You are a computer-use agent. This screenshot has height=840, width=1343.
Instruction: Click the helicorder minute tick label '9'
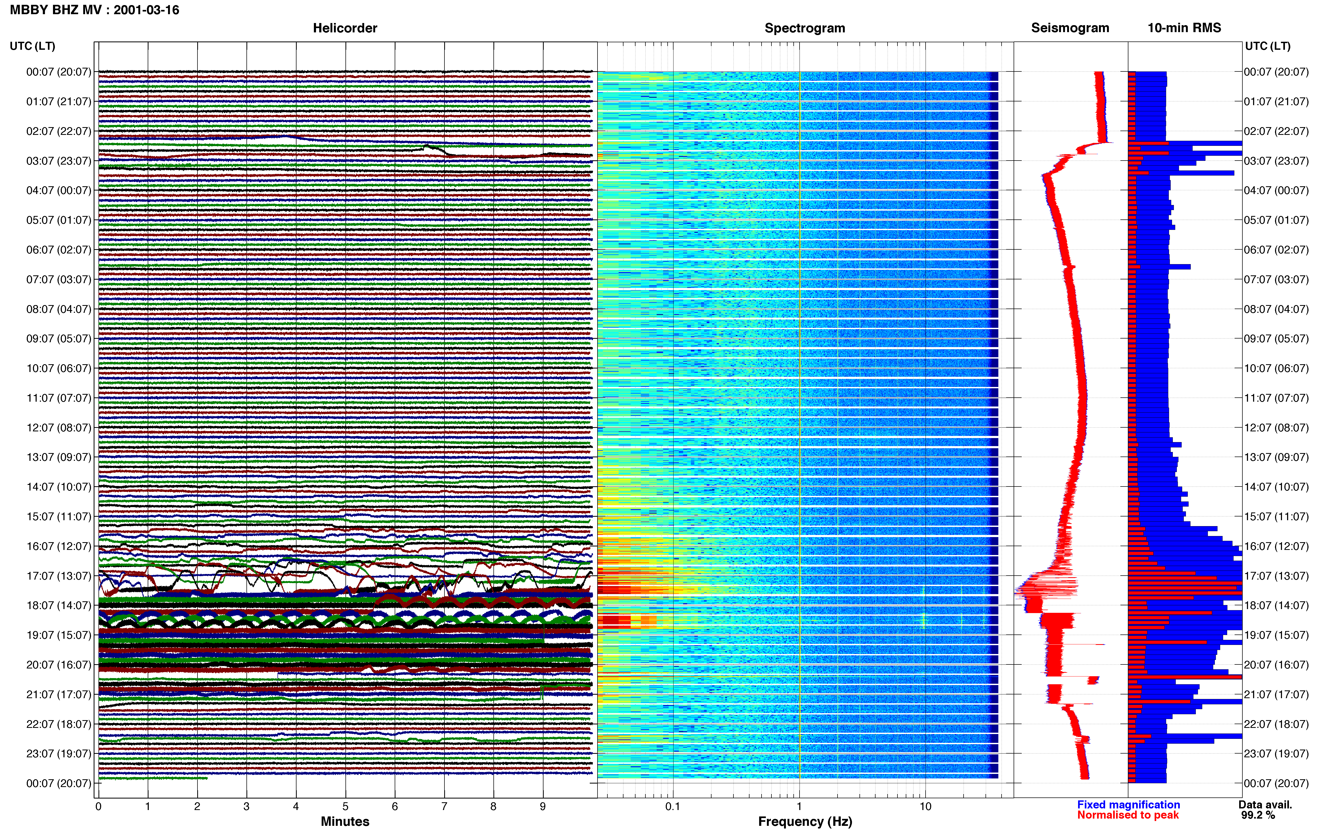click(543, 807)
